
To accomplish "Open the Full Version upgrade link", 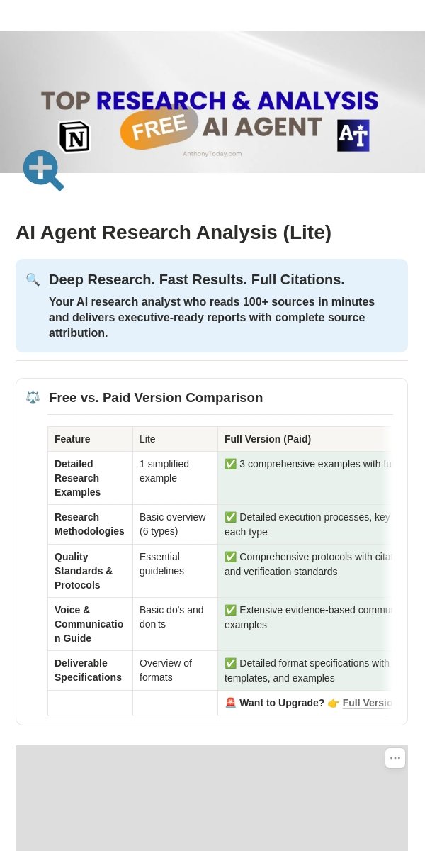I will (367, 703).
